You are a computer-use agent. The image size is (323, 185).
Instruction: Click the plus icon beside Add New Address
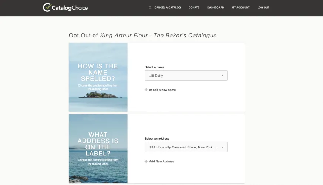tap(146, 161)
